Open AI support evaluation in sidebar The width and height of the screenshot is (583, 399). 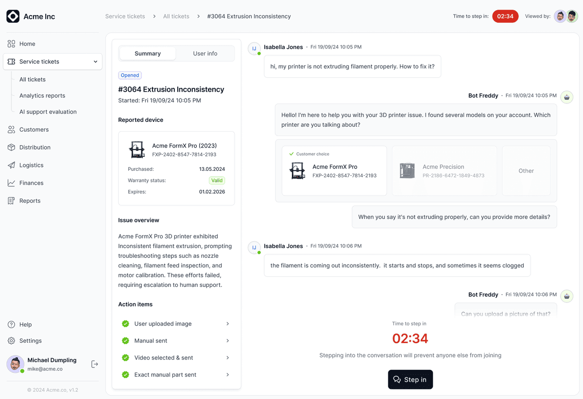click(48, 112)
